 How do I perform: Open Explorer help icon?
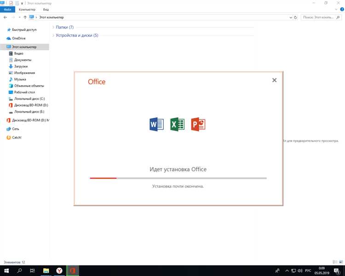342,10
